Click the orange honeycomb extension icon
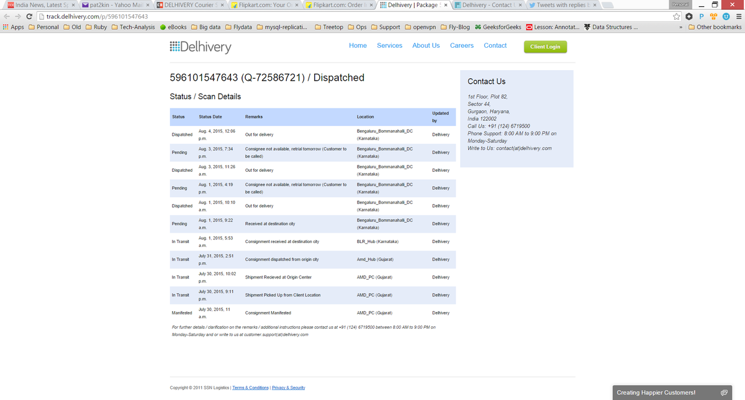Viewport: 745px width, 400px height. click(x=714, y=17)
